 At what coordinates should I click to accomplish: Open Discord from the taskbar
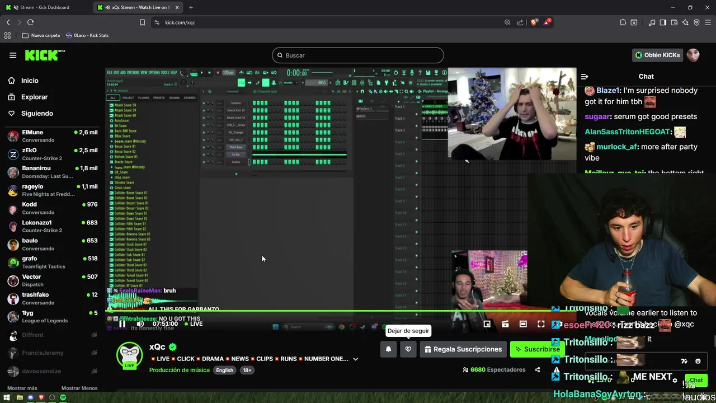[30, 397]
